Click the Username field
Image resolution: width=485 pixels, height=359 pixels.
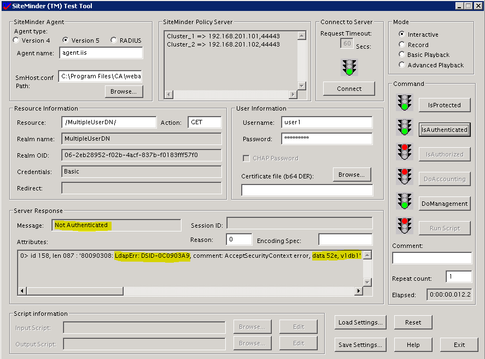pos(327,122)
